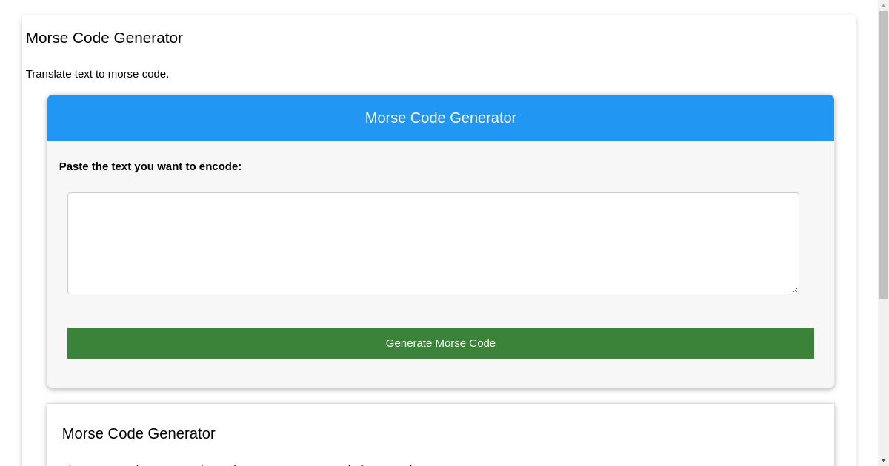The width and height of the screenshot is (889, 466).
Task: Click the scrollbar down arrow
Action: tap(882, 459)
